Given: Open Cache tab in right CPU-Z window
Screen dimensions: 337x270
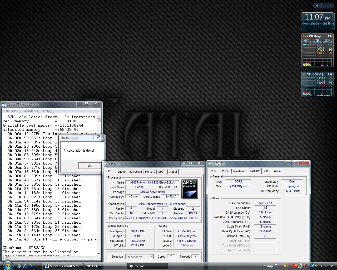Looking at the screenshot, I should (x=226, y=171).
